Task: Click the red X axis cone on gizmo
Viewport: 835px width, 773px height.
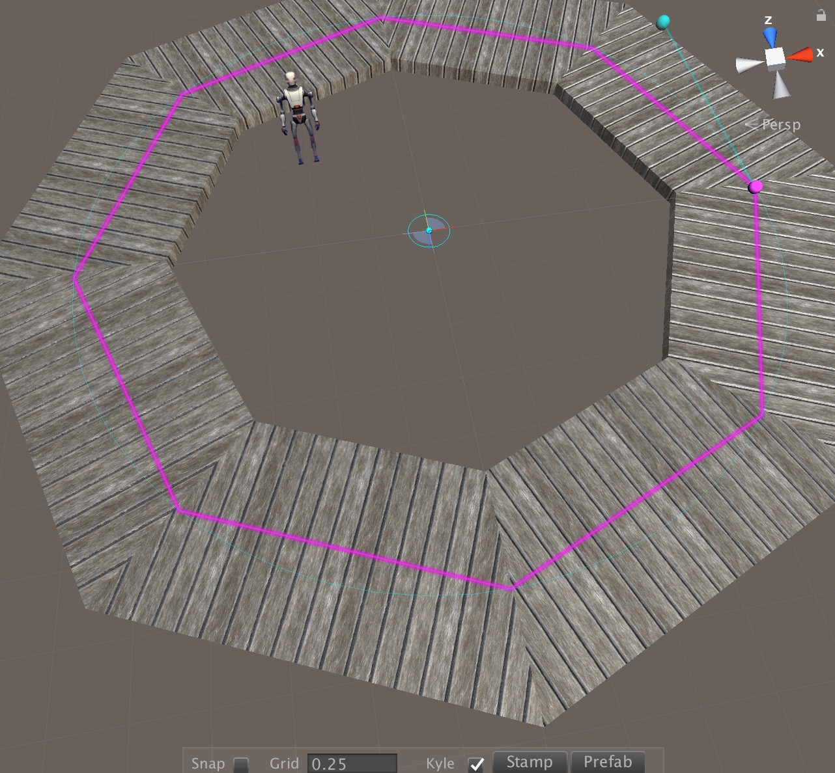Action: point(800,56)
